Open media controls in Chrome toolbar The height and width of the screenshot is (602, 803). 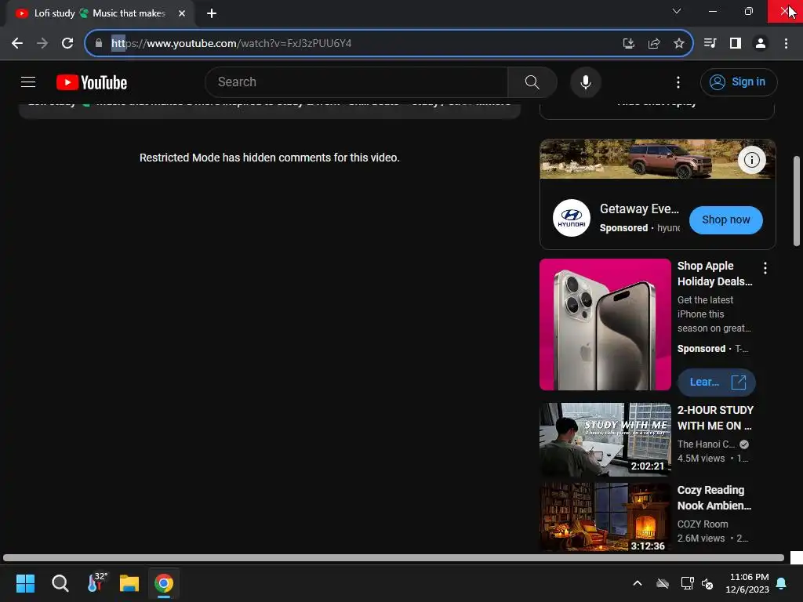pos(710,43)
